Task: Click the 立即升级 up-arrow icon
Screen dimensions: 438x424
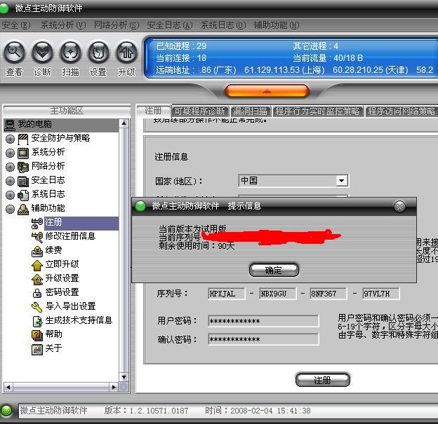Action: pos(37,265)
